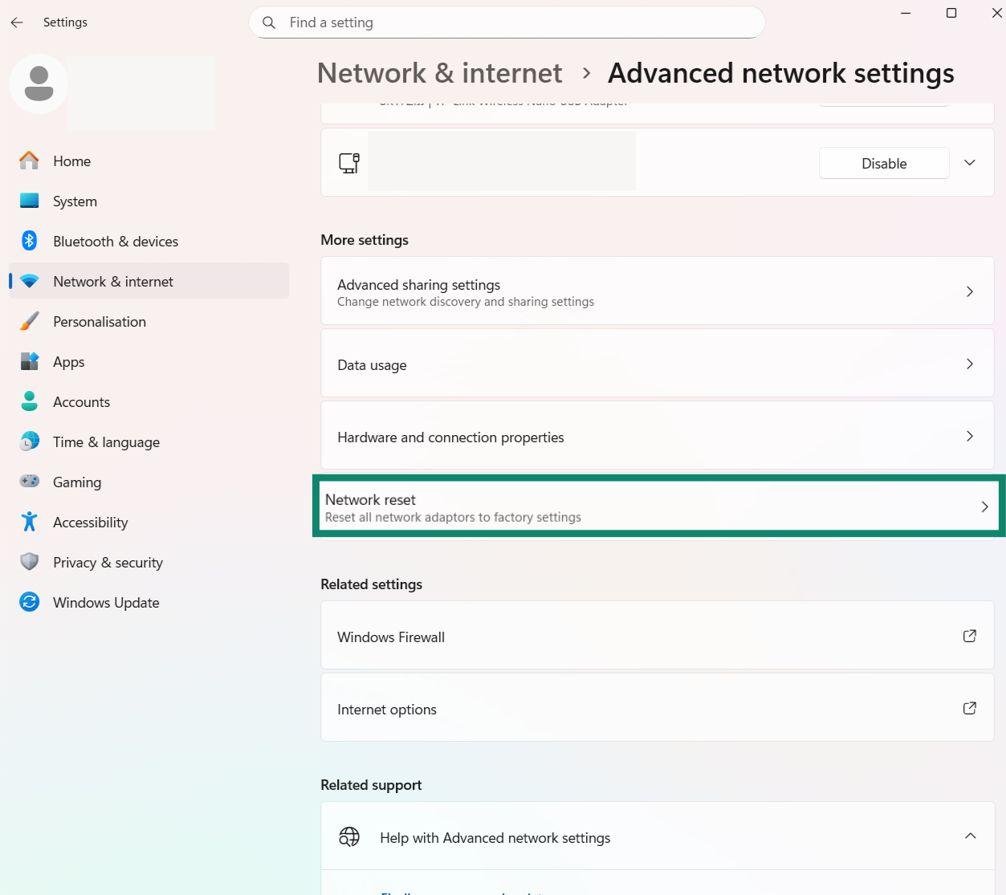
Task: Open Windows Update from the sidebar
Action: (x=105, y=602)
